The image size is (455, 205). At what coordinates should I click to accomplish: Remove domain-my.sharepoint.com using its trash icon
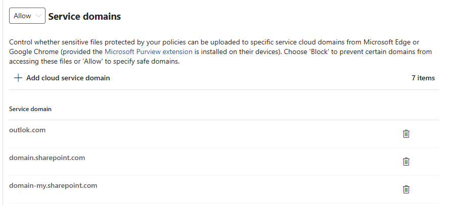(405, 189)
